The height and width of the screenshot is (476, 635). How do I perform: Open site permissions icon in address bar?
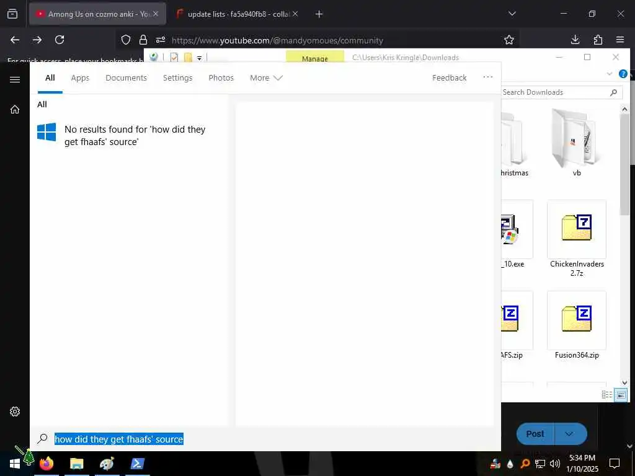[161, 40]
